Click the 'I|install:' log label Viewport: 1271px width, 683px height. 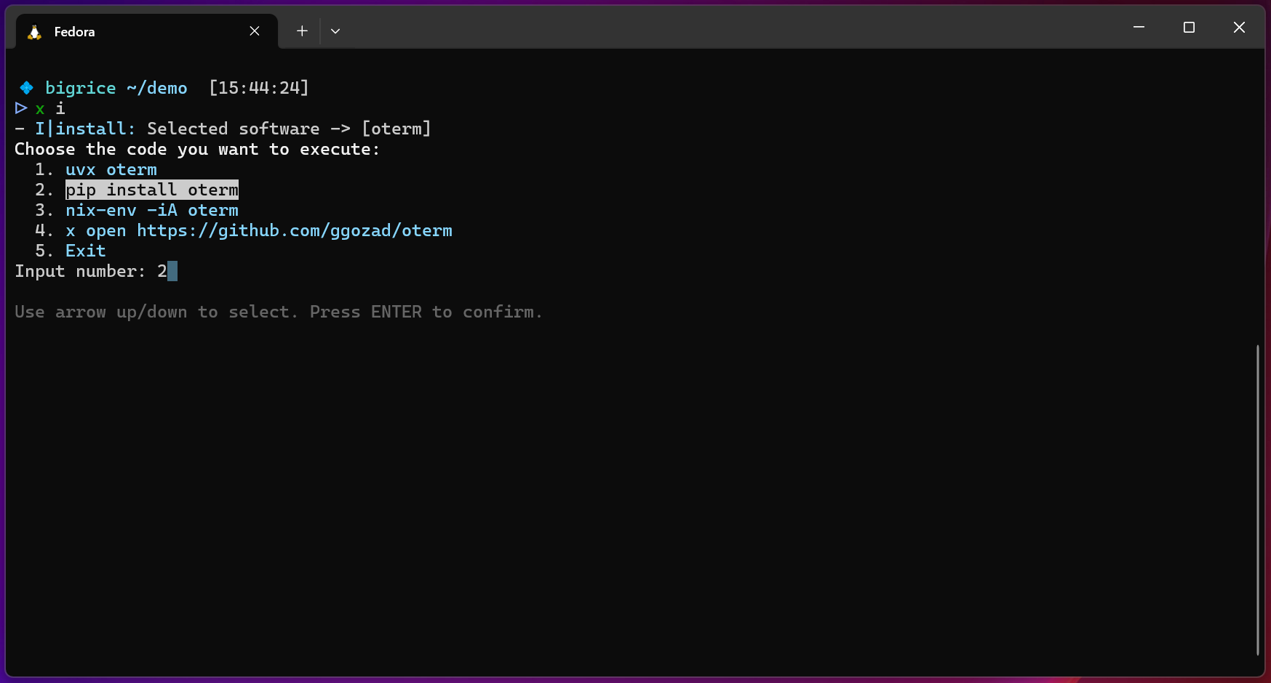click(x=85, y=129)
